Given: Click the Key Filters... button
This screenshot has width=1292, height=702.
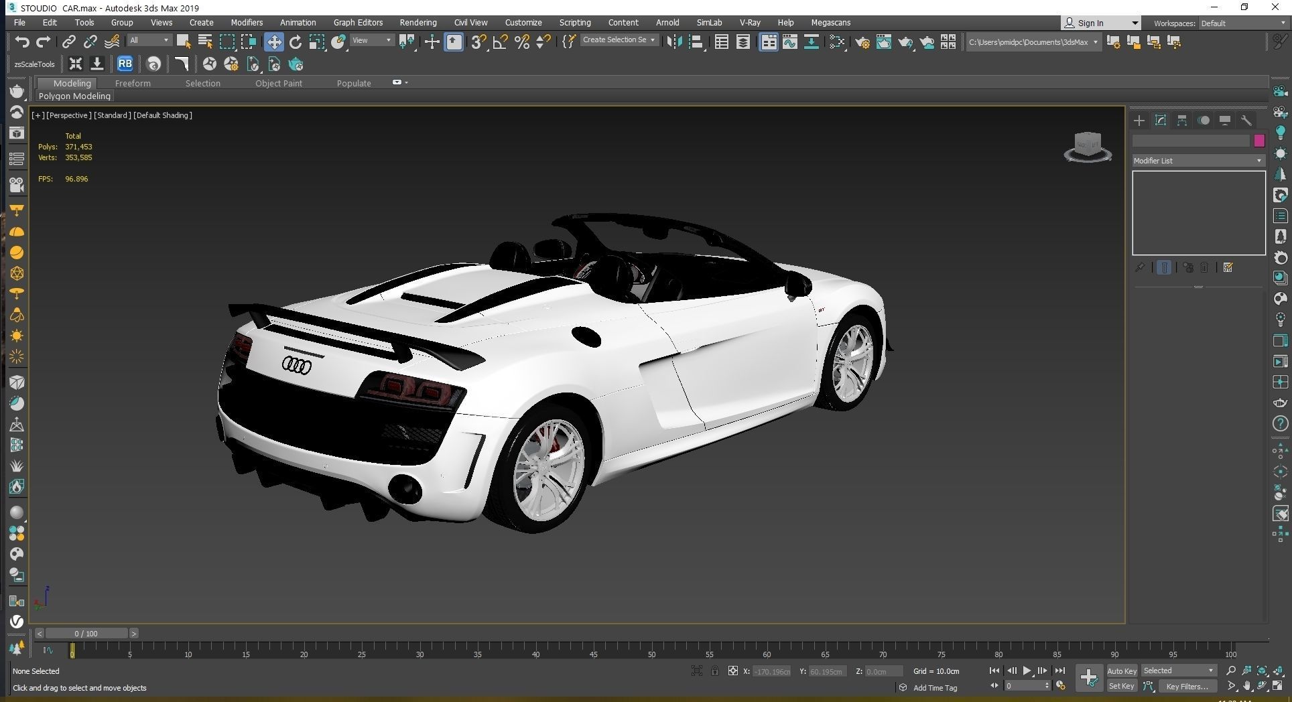Looking at the screenshot, I should 1187,686.
